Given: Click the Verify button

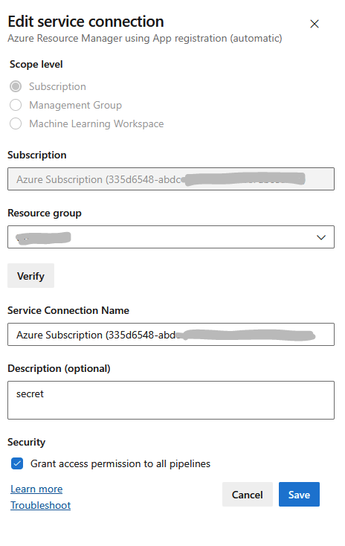Looking at the screenshot, I should pos(31,276).
